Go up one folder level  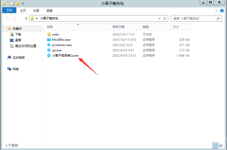coord(26,19)
